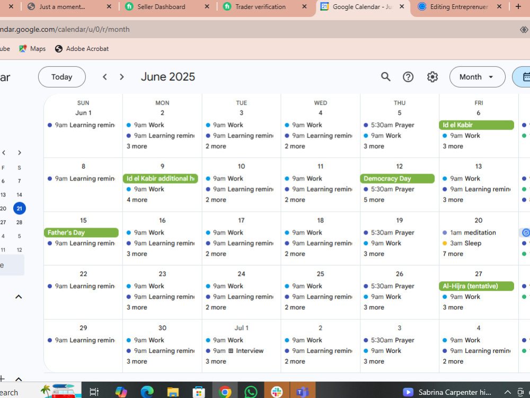Open a new browser tab
Image resolution: width=530 pixels, height=398 pixels.
(518, 6)
